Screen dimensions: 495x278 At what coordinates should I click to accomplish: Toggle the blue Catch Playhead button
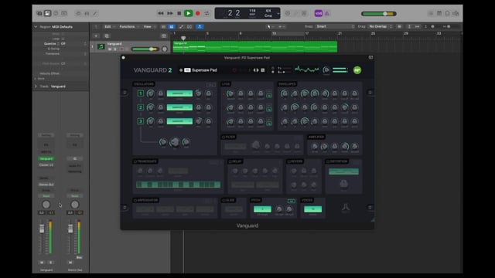point(200,27)
